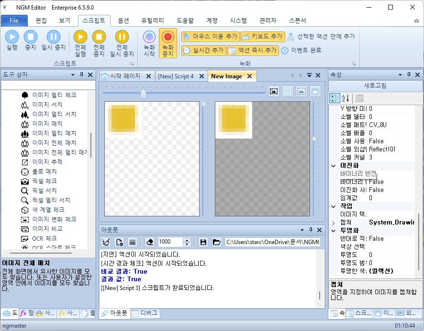
Task: Open output folder icon
Action: (216, 242)
